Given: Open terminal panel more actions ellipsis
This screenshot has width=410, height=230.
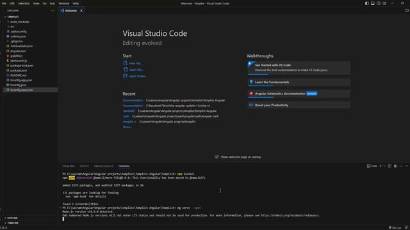Looking at the screenshot, I should [x=401, y=166].
